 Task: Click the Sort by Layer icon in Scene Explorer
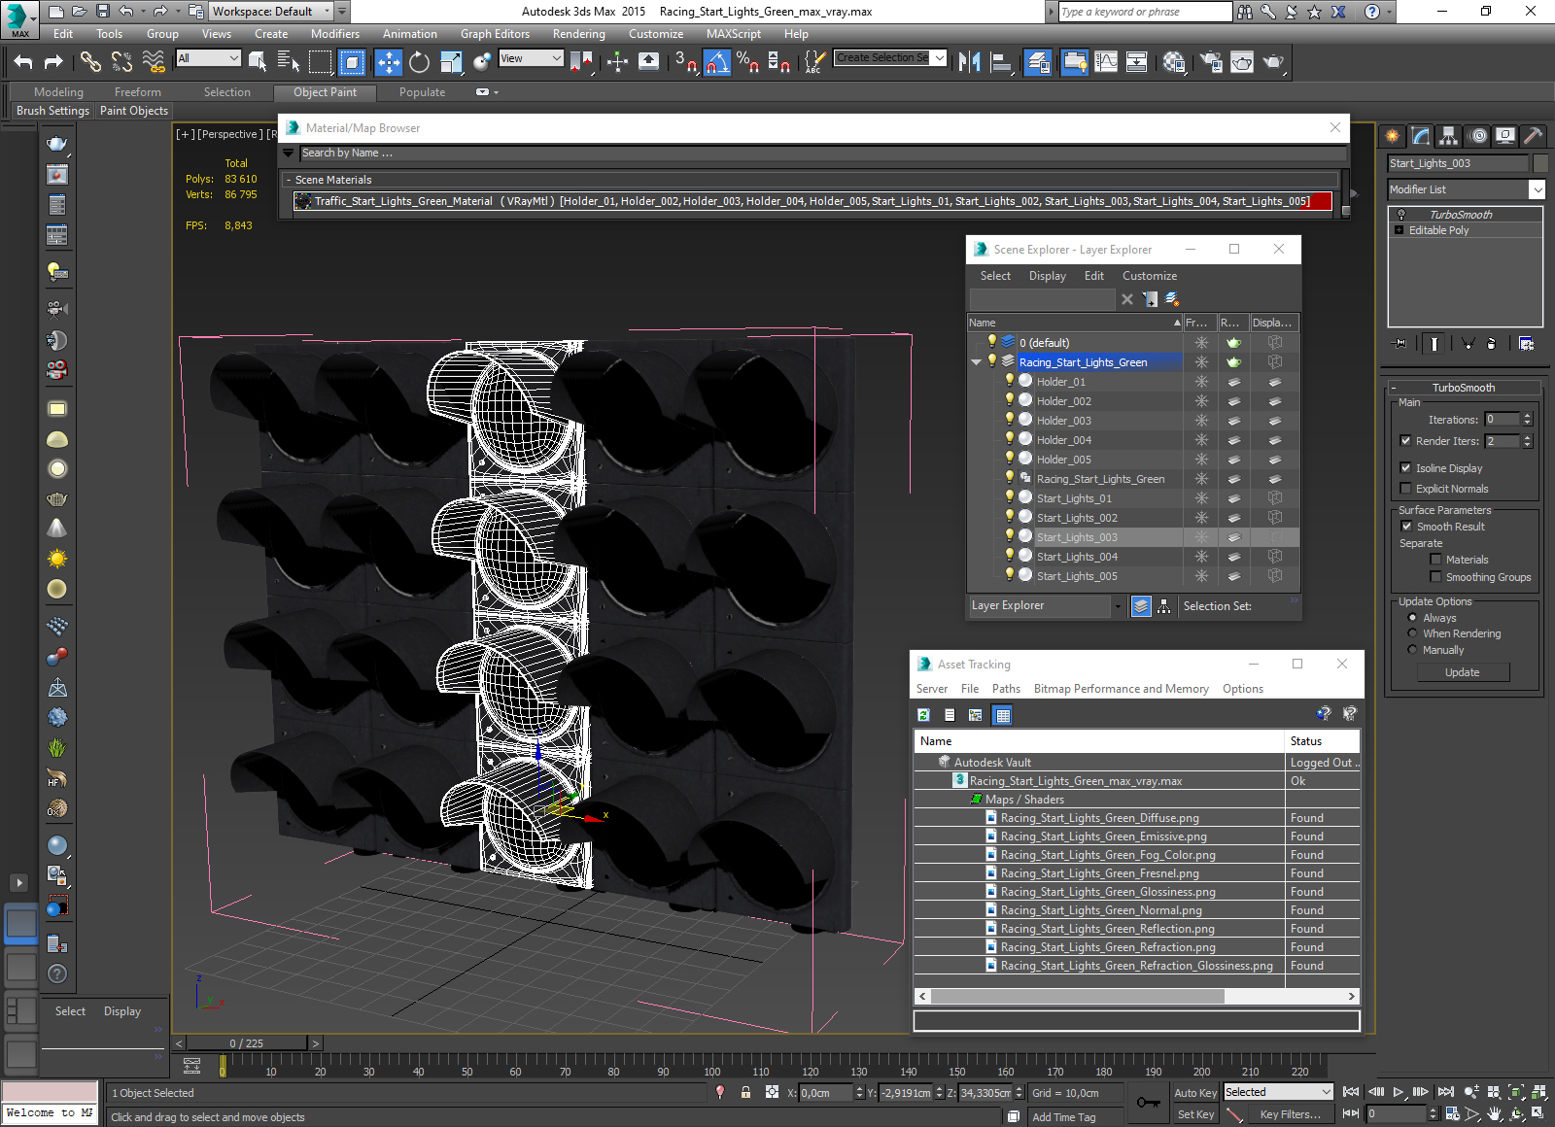click(1141, 606)
